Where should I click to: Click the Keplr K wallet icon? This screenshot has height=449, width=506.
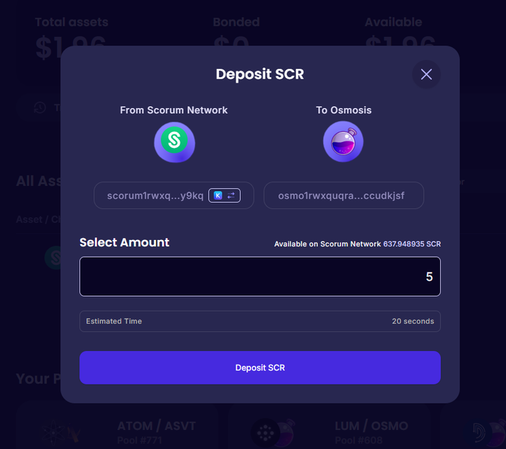tap(218, 196)
